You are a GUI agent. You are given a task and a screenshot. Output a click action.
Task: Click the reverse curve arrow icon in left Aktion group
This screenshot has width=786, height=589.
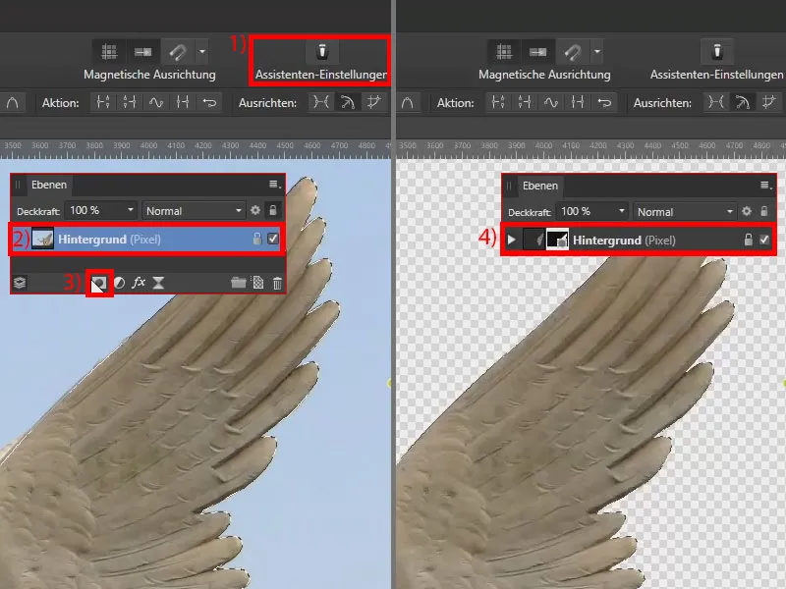point(209,103)
